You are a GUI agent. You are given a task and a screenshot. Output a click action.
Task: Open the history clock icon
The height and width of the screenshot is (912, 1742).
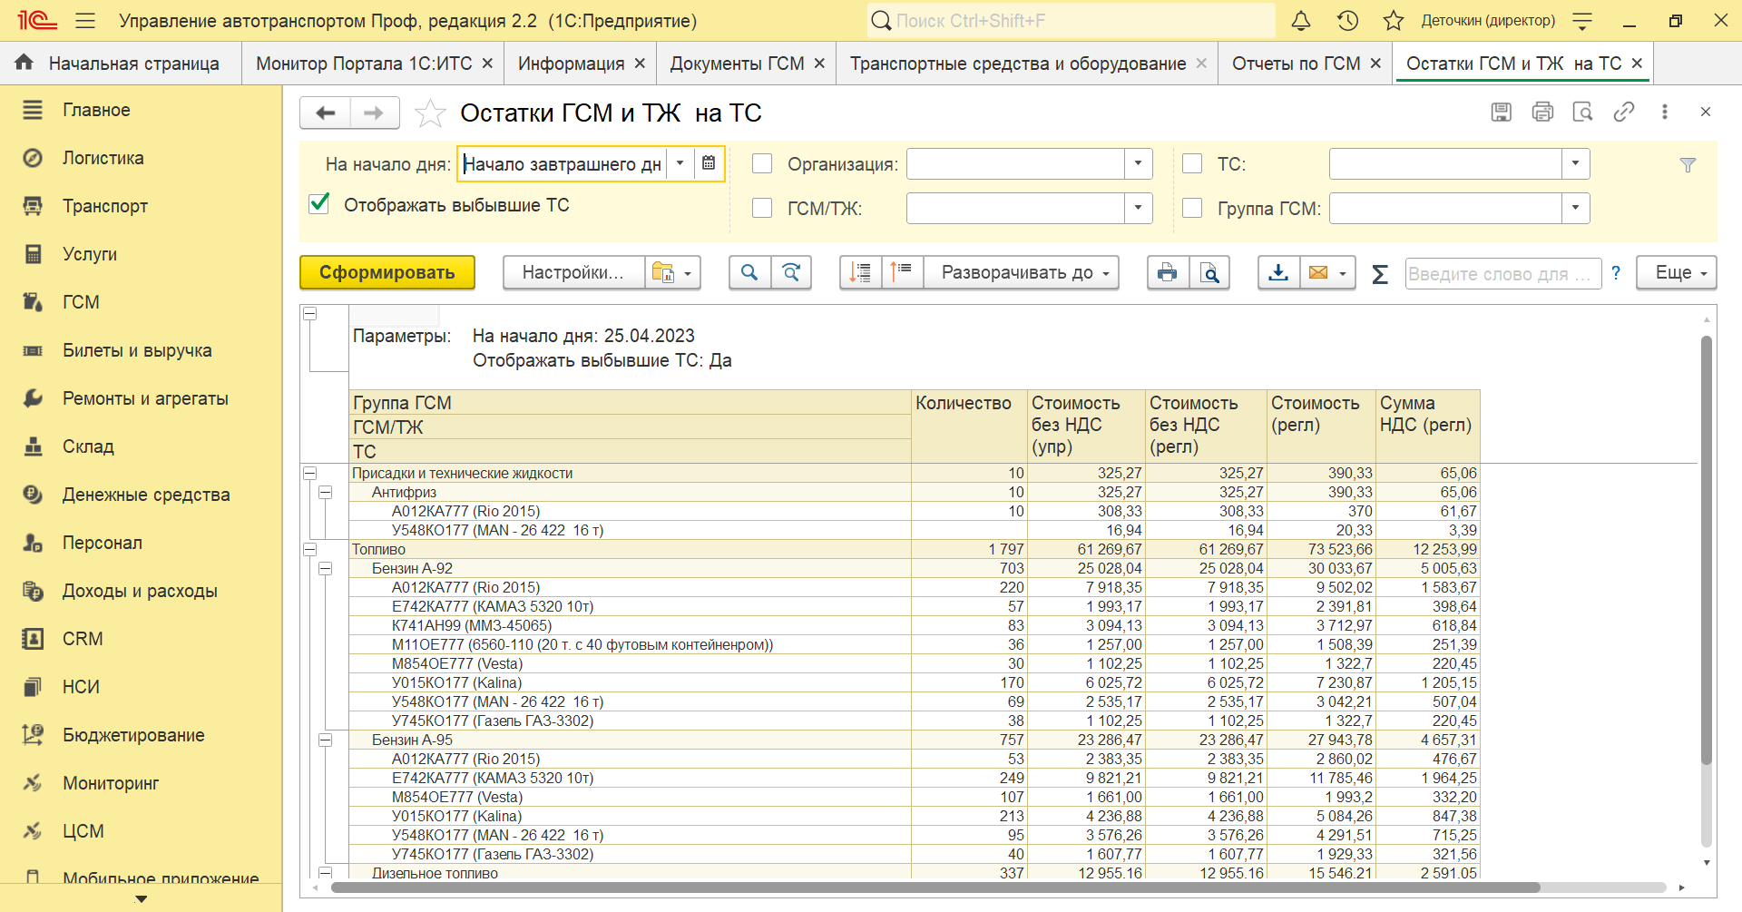pos(1347,21)
